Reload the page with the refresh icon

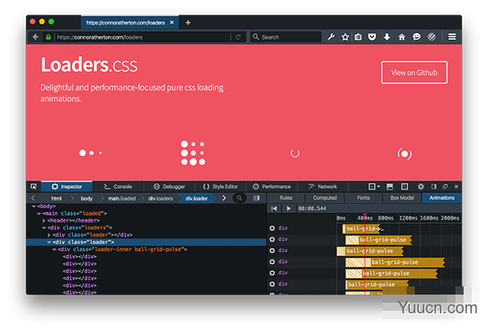[238, 37]
